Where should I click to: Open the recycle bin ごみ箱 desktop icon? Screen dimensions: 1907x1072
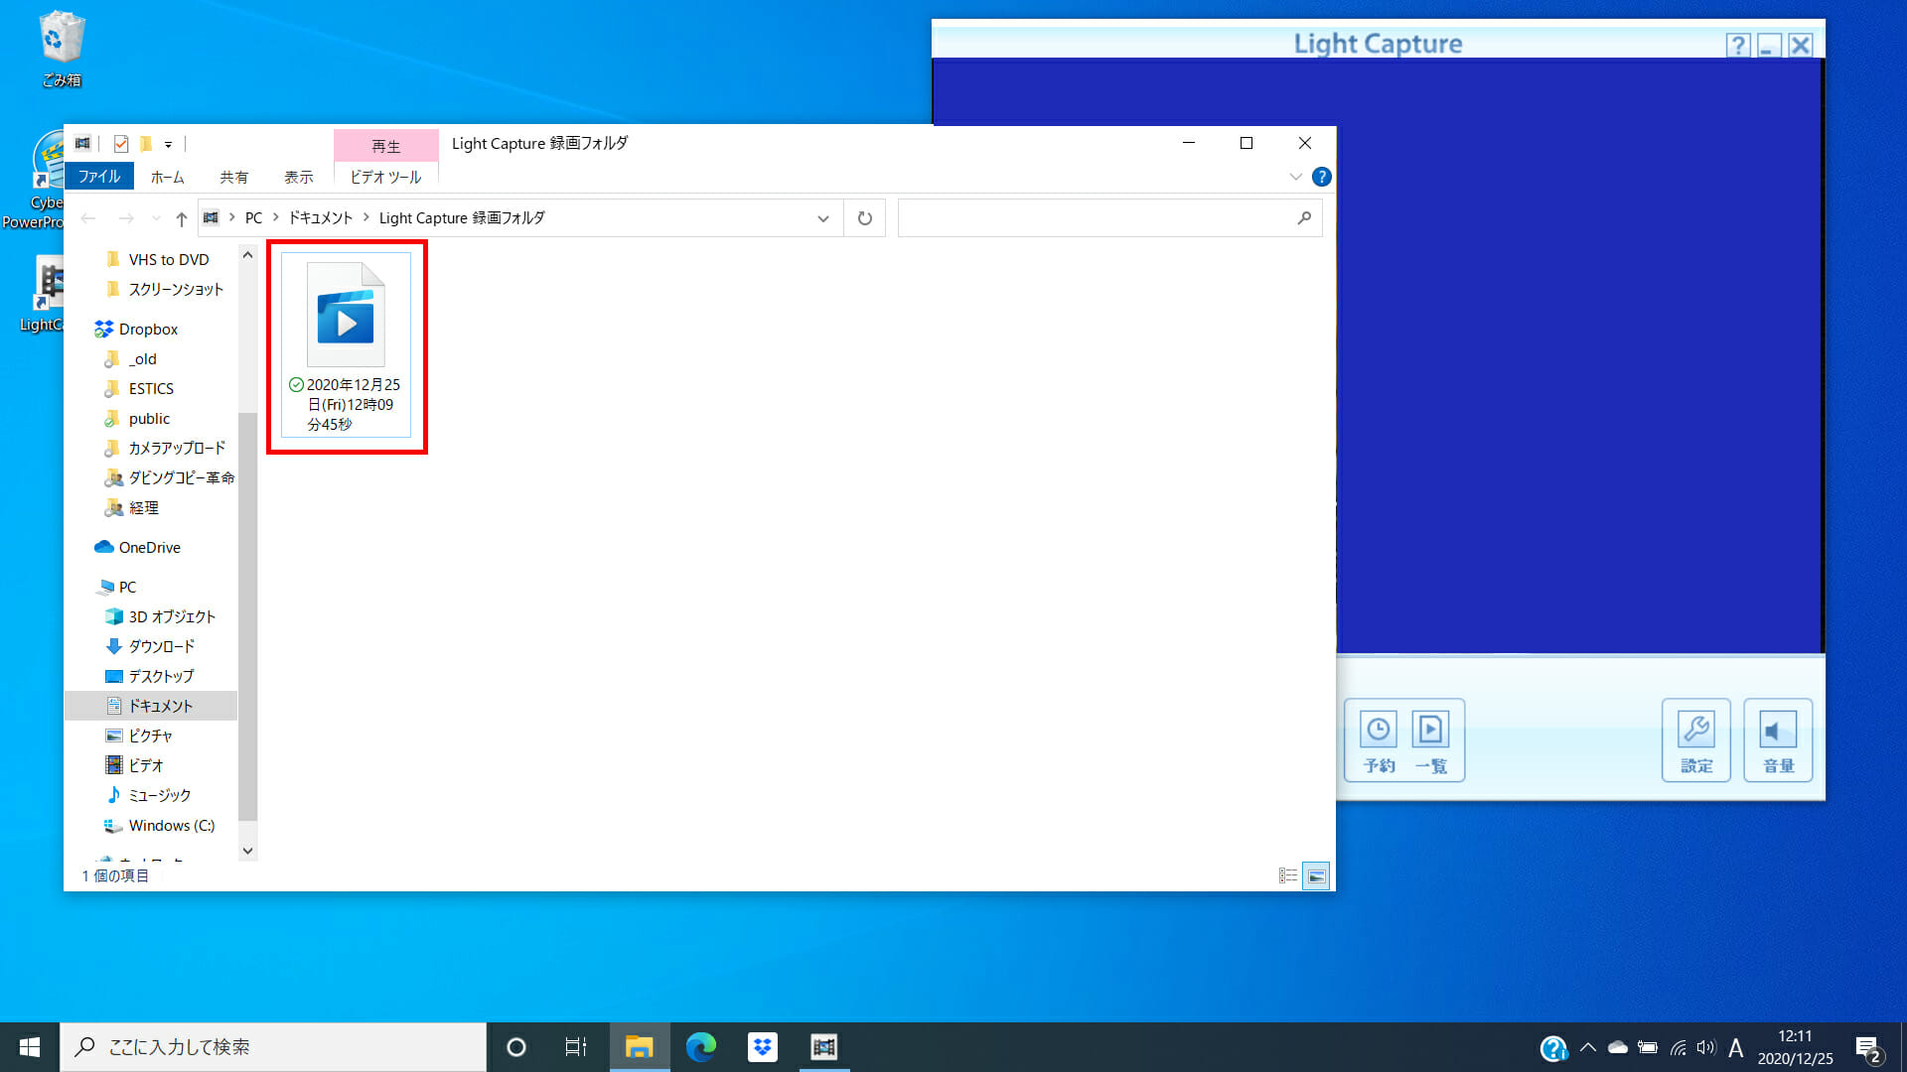click(x=62, y=50)
